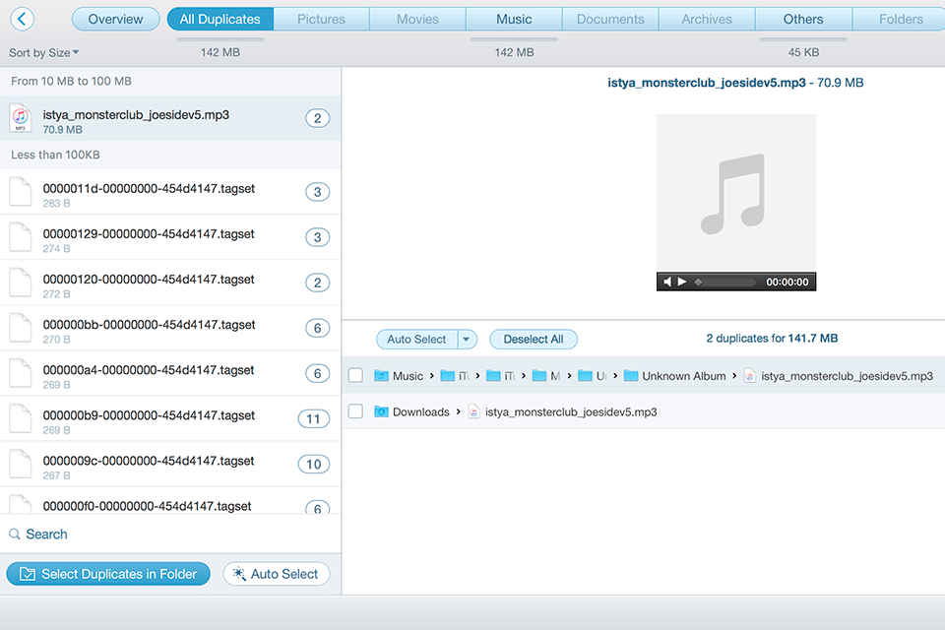Check the checkbox for the Downloads duplicate
Screen dimensions: 945x630
354,411
